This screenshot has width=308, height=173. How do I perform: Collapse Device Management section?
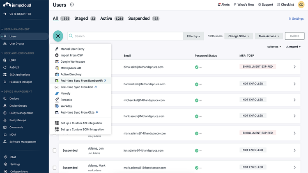pyautogui.click(x=16, y=91)
